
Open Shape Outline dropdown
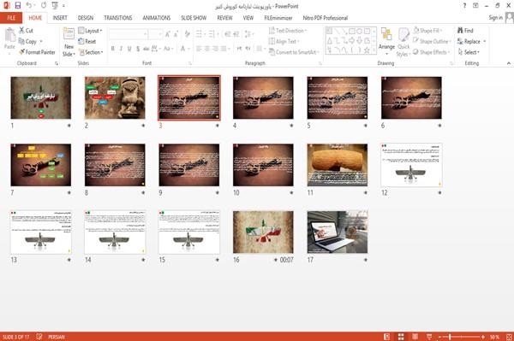click(432, 41)
